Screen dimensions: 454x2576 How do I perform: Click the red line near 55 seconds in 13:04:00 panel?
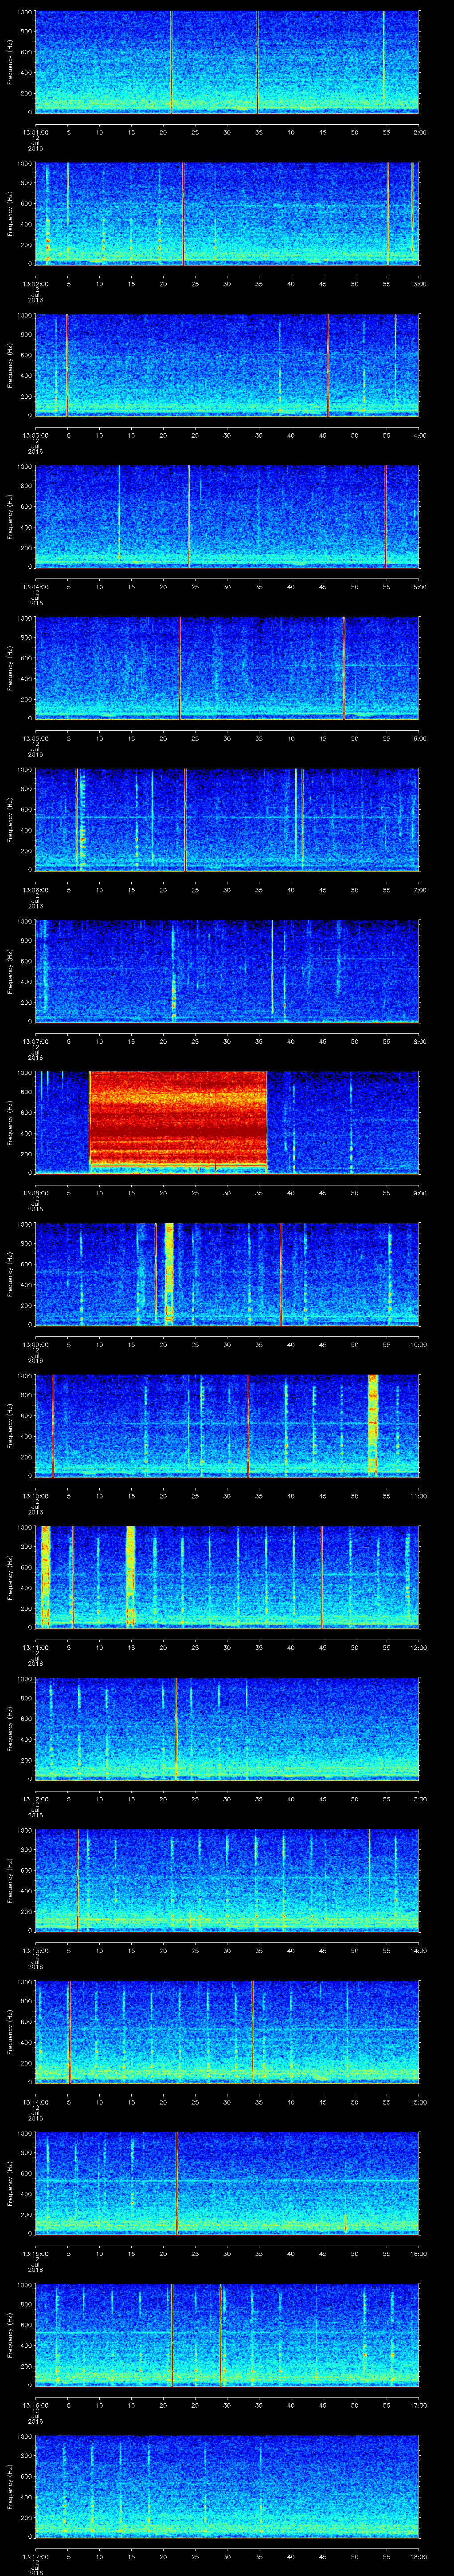click(385, 516)
